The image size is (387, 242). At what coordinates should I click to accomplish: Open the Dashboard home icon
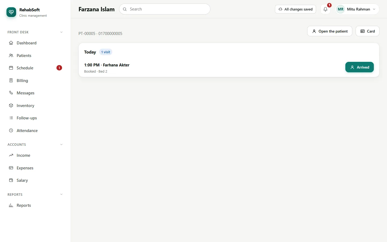(x=11, y=43)
